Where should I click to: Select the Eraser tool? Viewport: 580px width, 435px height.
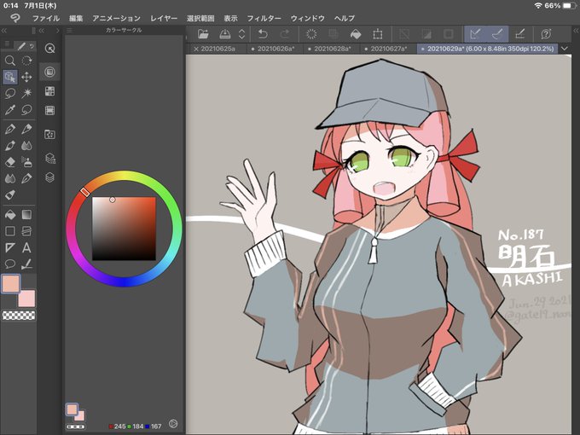pos(10,162)
